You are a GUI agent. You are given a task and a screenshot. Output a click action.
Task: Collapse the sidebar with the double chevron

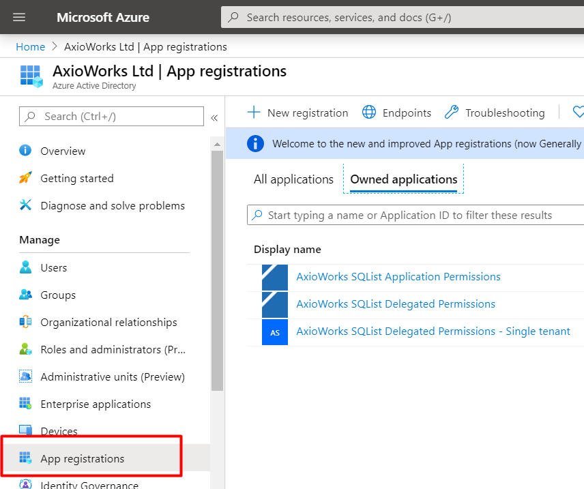tap(214, 118)
